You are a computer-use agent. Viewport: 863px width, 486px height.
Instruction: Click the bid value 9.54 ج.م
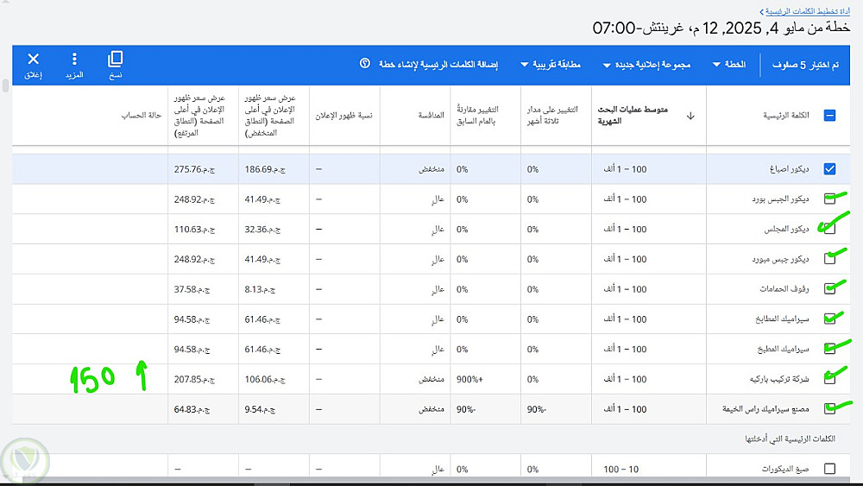point(261,409)
